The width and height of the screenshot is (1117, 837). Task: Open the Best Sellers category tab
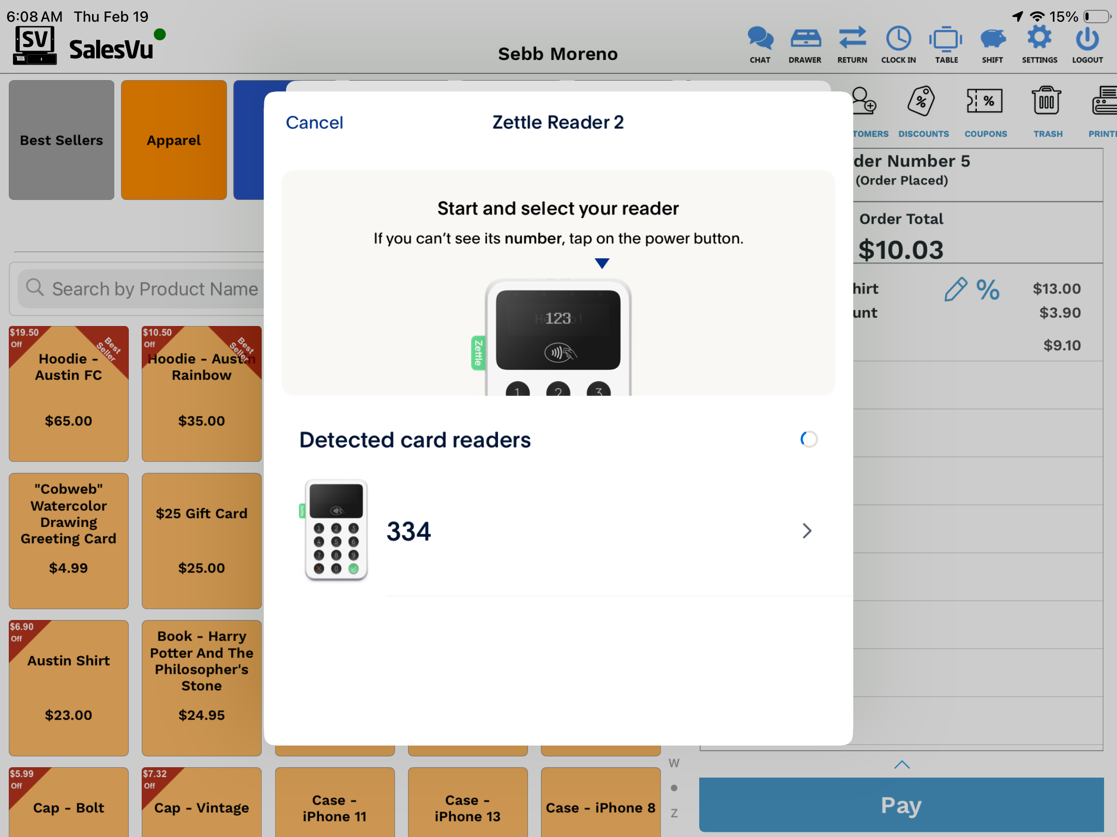[x=62, y=140]
